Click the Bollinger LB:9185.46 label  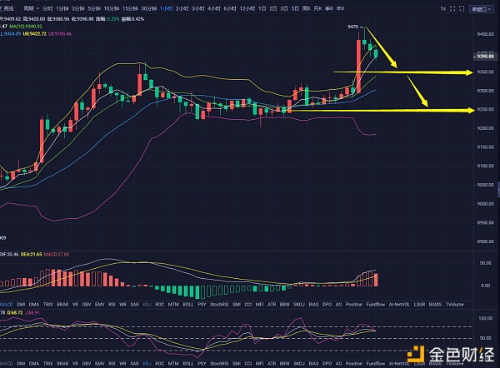[60, 33]
